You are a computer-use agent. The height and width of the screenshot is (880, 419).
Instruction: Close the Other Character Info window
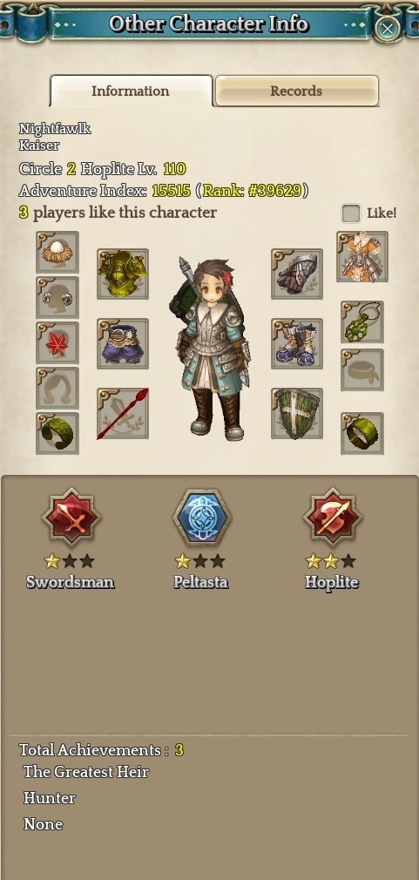387,28
